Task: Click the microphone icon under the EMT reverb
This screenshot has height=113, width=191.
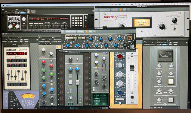Action: pyautogui.click(x=13, y=34)
